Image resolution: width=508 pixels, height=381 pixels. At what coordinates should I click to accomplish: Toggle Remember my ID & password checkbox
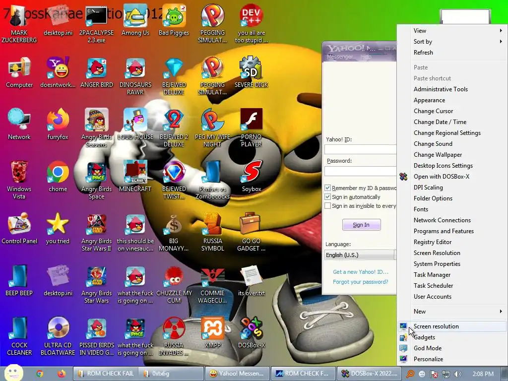click(x=327, y=188)
